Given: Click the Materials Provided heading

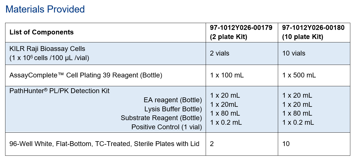Looking at the screenshot, I should pos(45,9).
